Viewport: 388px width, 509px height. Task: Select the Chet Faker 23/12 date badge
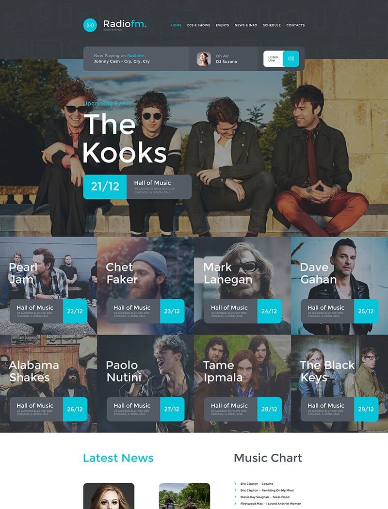172,311
